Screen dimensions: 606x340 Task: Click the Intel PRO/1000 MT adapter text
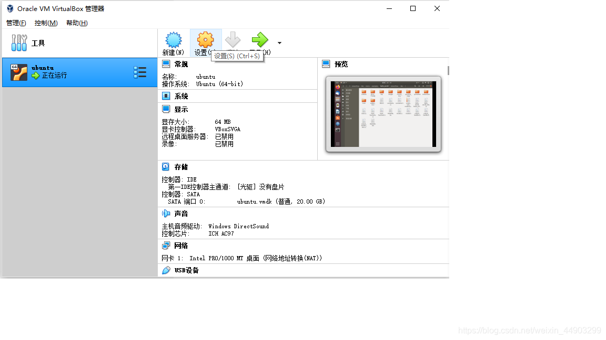click(256, 258)
